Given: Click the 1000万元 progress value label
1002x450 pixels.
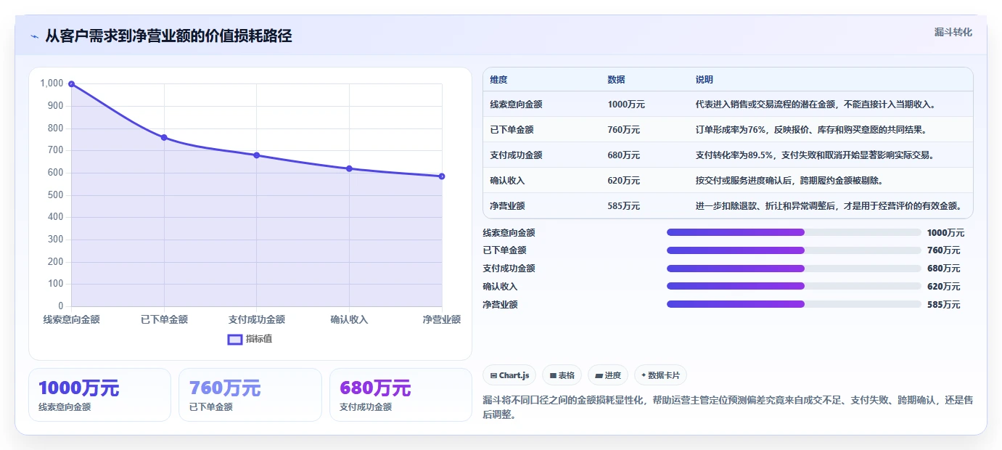Looking at the screenshot, I should tap(946, 233).
